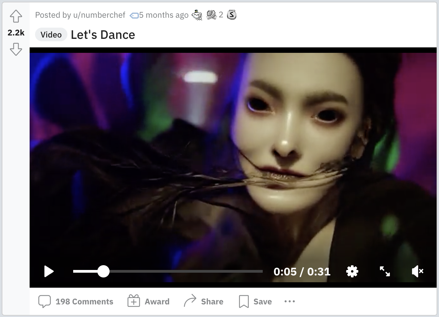Enter fullscreen video mode
The height and width of the screenshot is (317, 439).
tap(385, 272)
